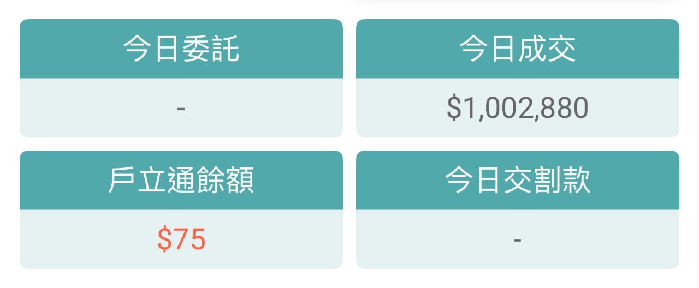Open the 今日成交 header
699x288 pixels.
pyautogui.click(x=517, y=49)
